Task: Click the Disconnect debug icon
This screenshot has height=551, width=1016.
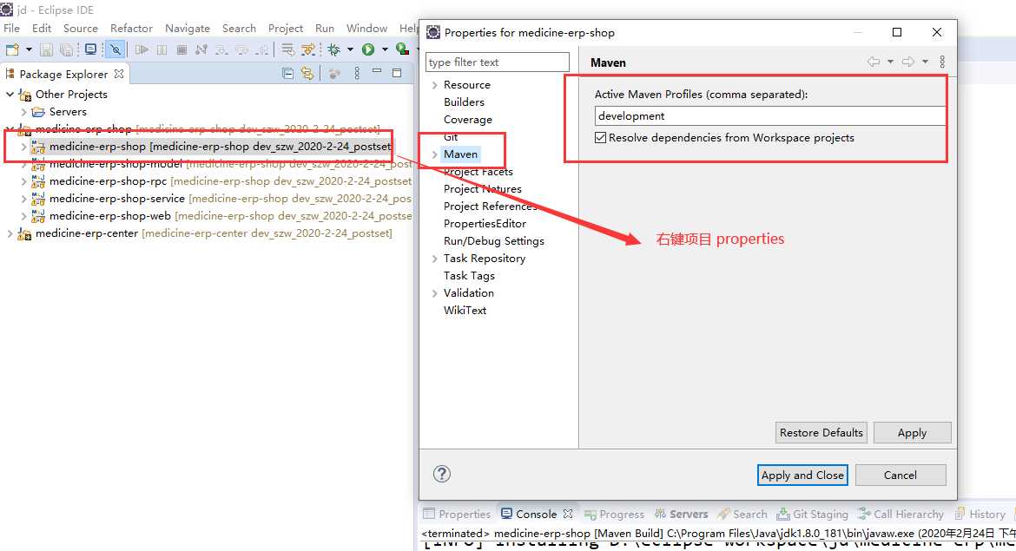Action: (201, 49)
